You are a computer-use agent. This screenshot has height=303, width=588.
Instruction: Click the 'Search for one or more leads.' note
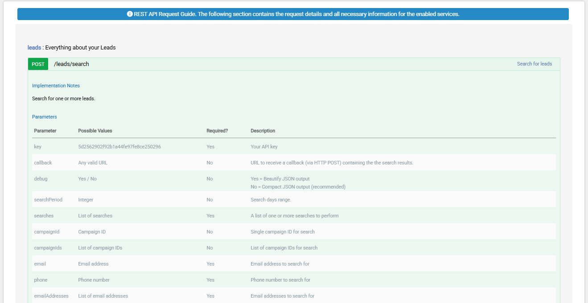point(63,98)
